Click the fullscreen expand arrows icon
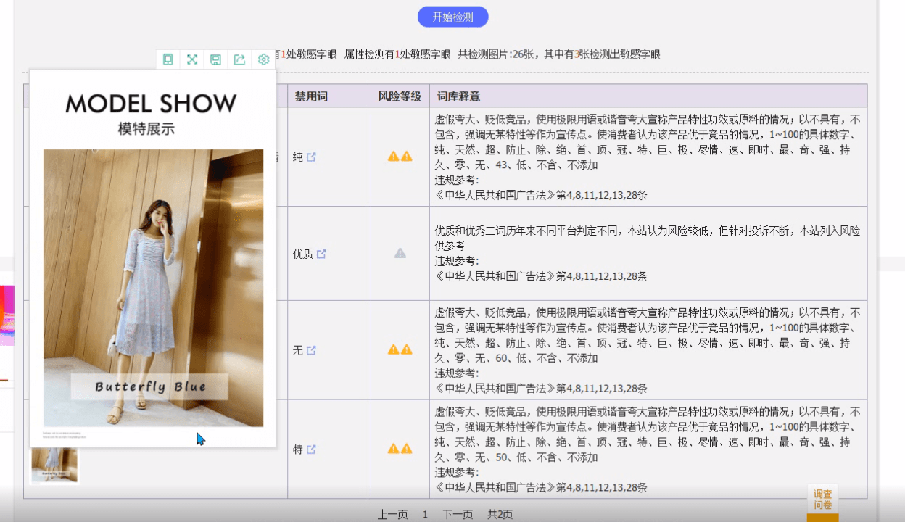 coord(192,59)
